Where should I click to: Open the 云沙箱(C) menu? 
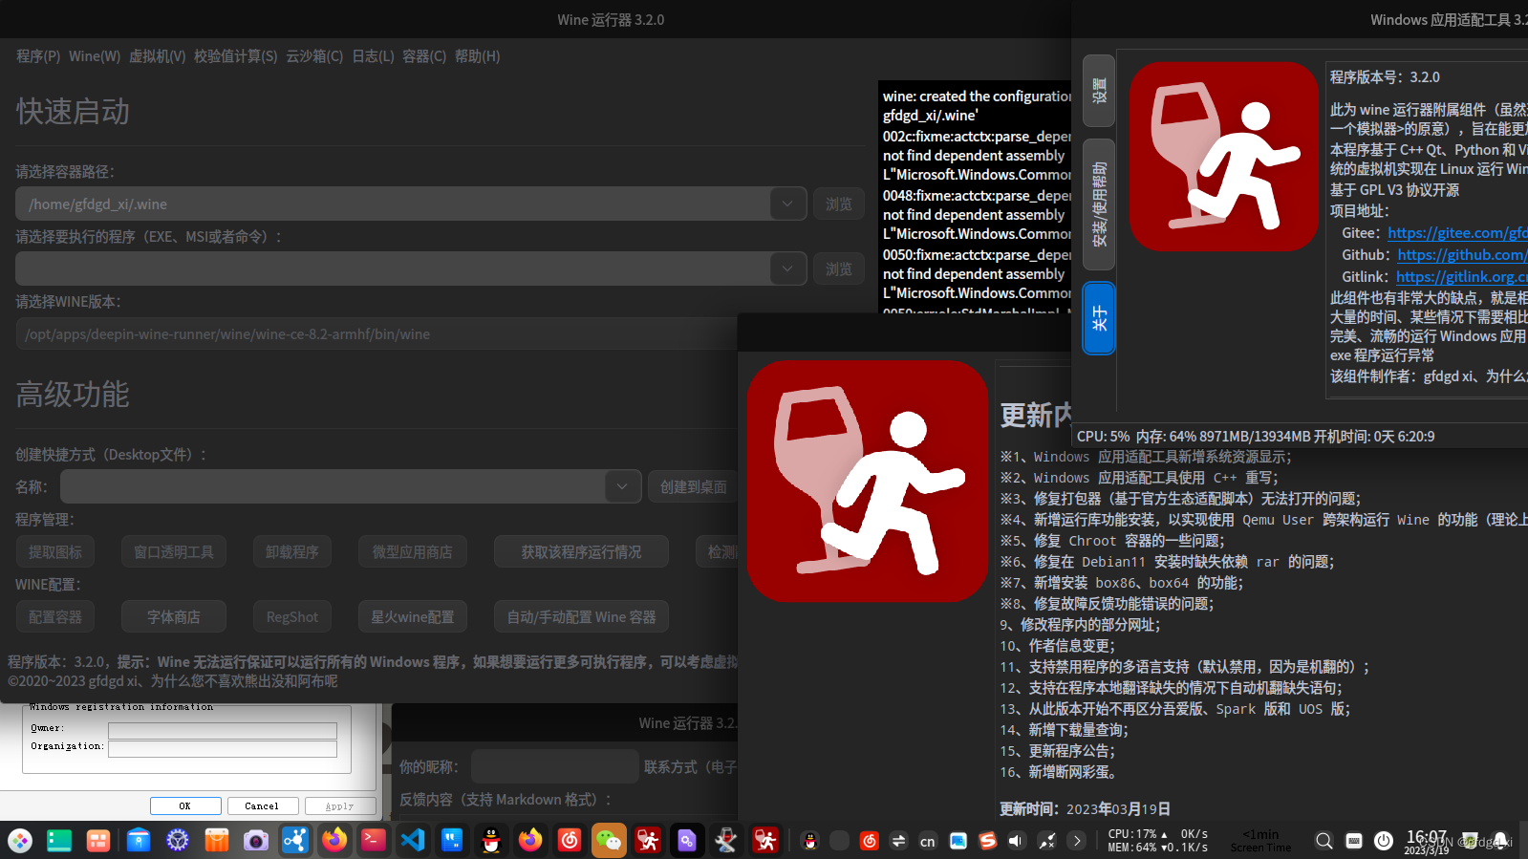tap(314, 56)
